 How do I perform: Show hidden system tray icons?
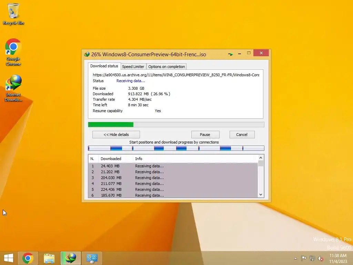295,258
